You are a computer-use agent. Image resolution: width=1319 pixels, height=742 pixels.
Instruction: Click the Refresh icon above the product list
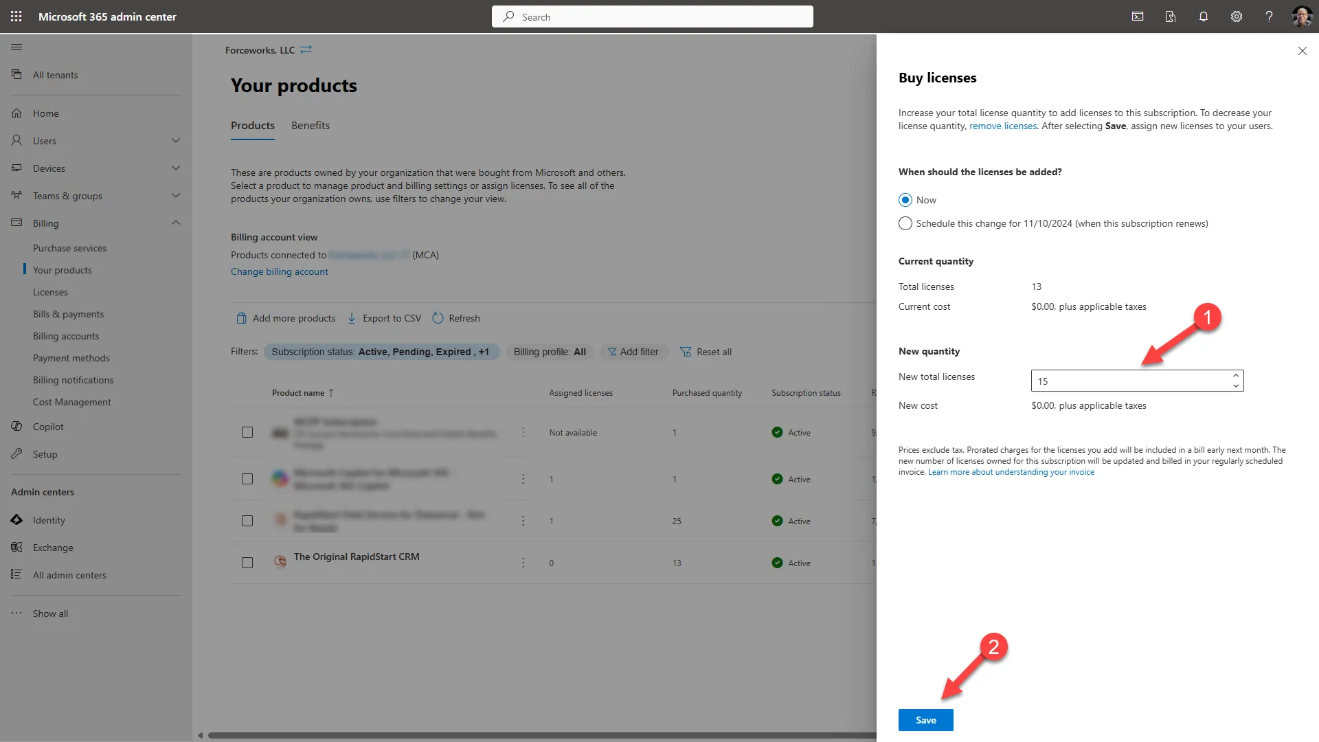(438, 317)
